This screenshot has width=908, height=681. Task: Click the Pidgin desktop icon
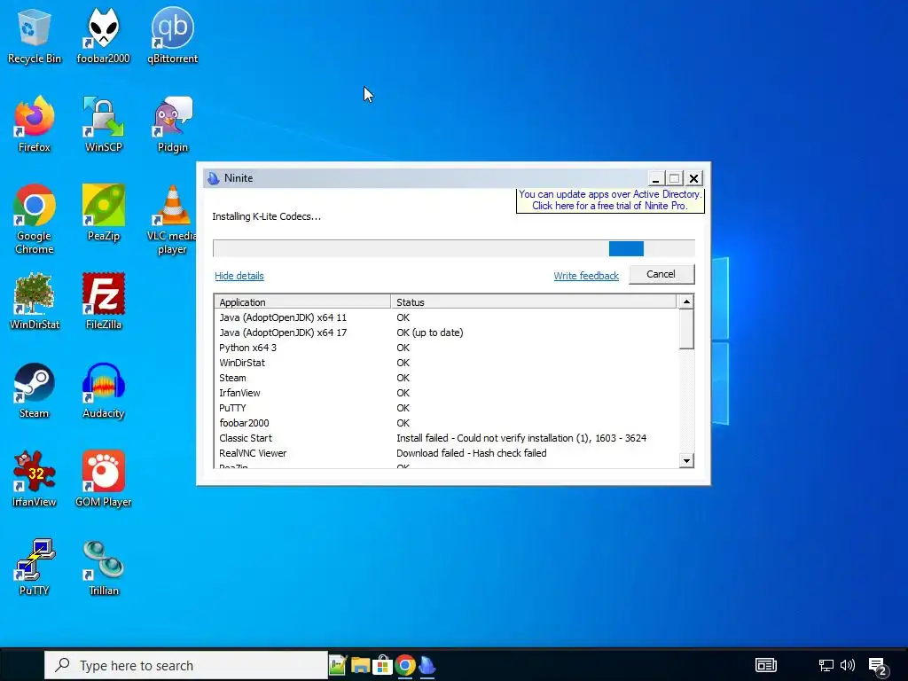172,124
